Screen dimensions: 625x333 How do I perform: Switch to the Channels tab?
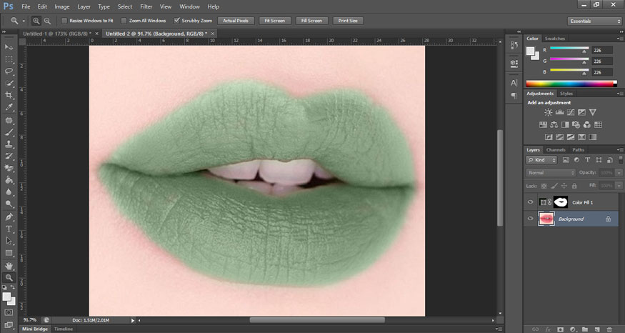coord(556,149)
